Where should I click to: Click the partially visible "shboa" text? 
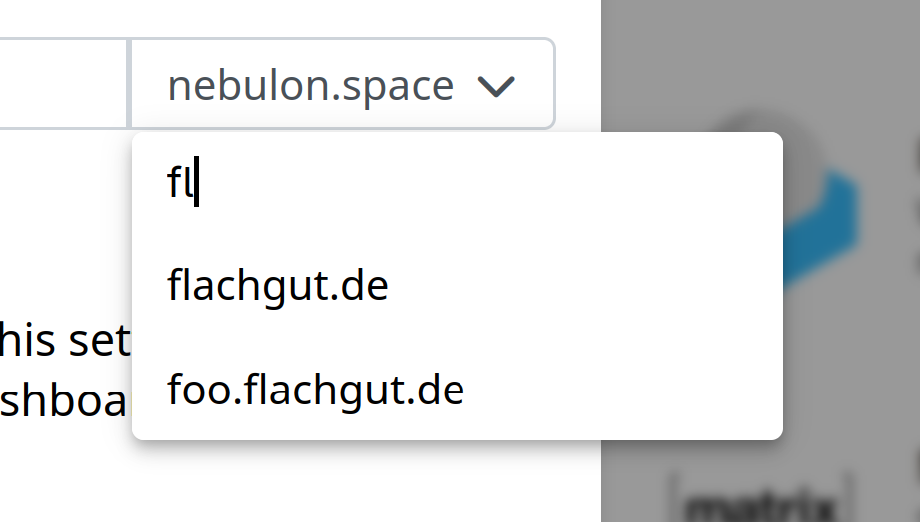click(x=64, y=400)
